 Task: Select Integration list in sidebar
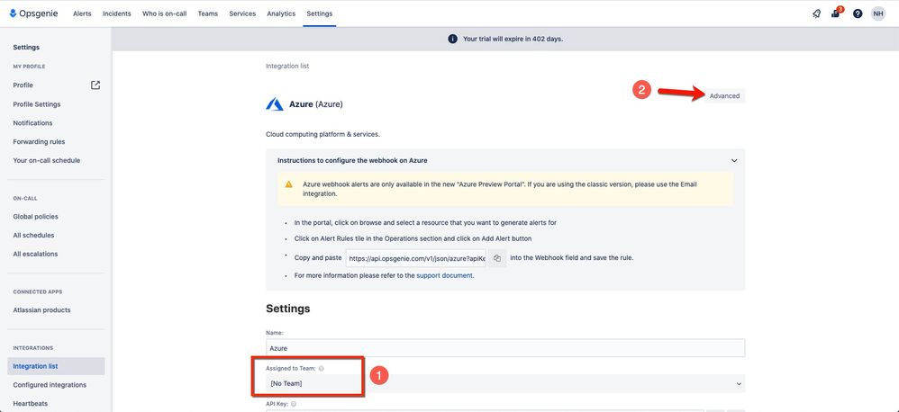tap(56, 366)
